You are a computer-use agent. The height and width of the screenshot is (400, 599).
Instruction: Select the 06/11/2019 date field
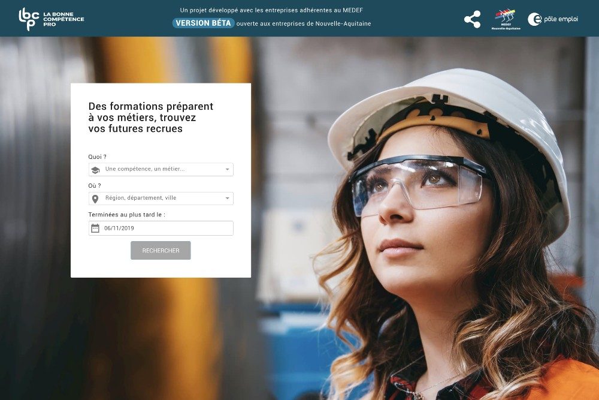[x=161, y=228]
